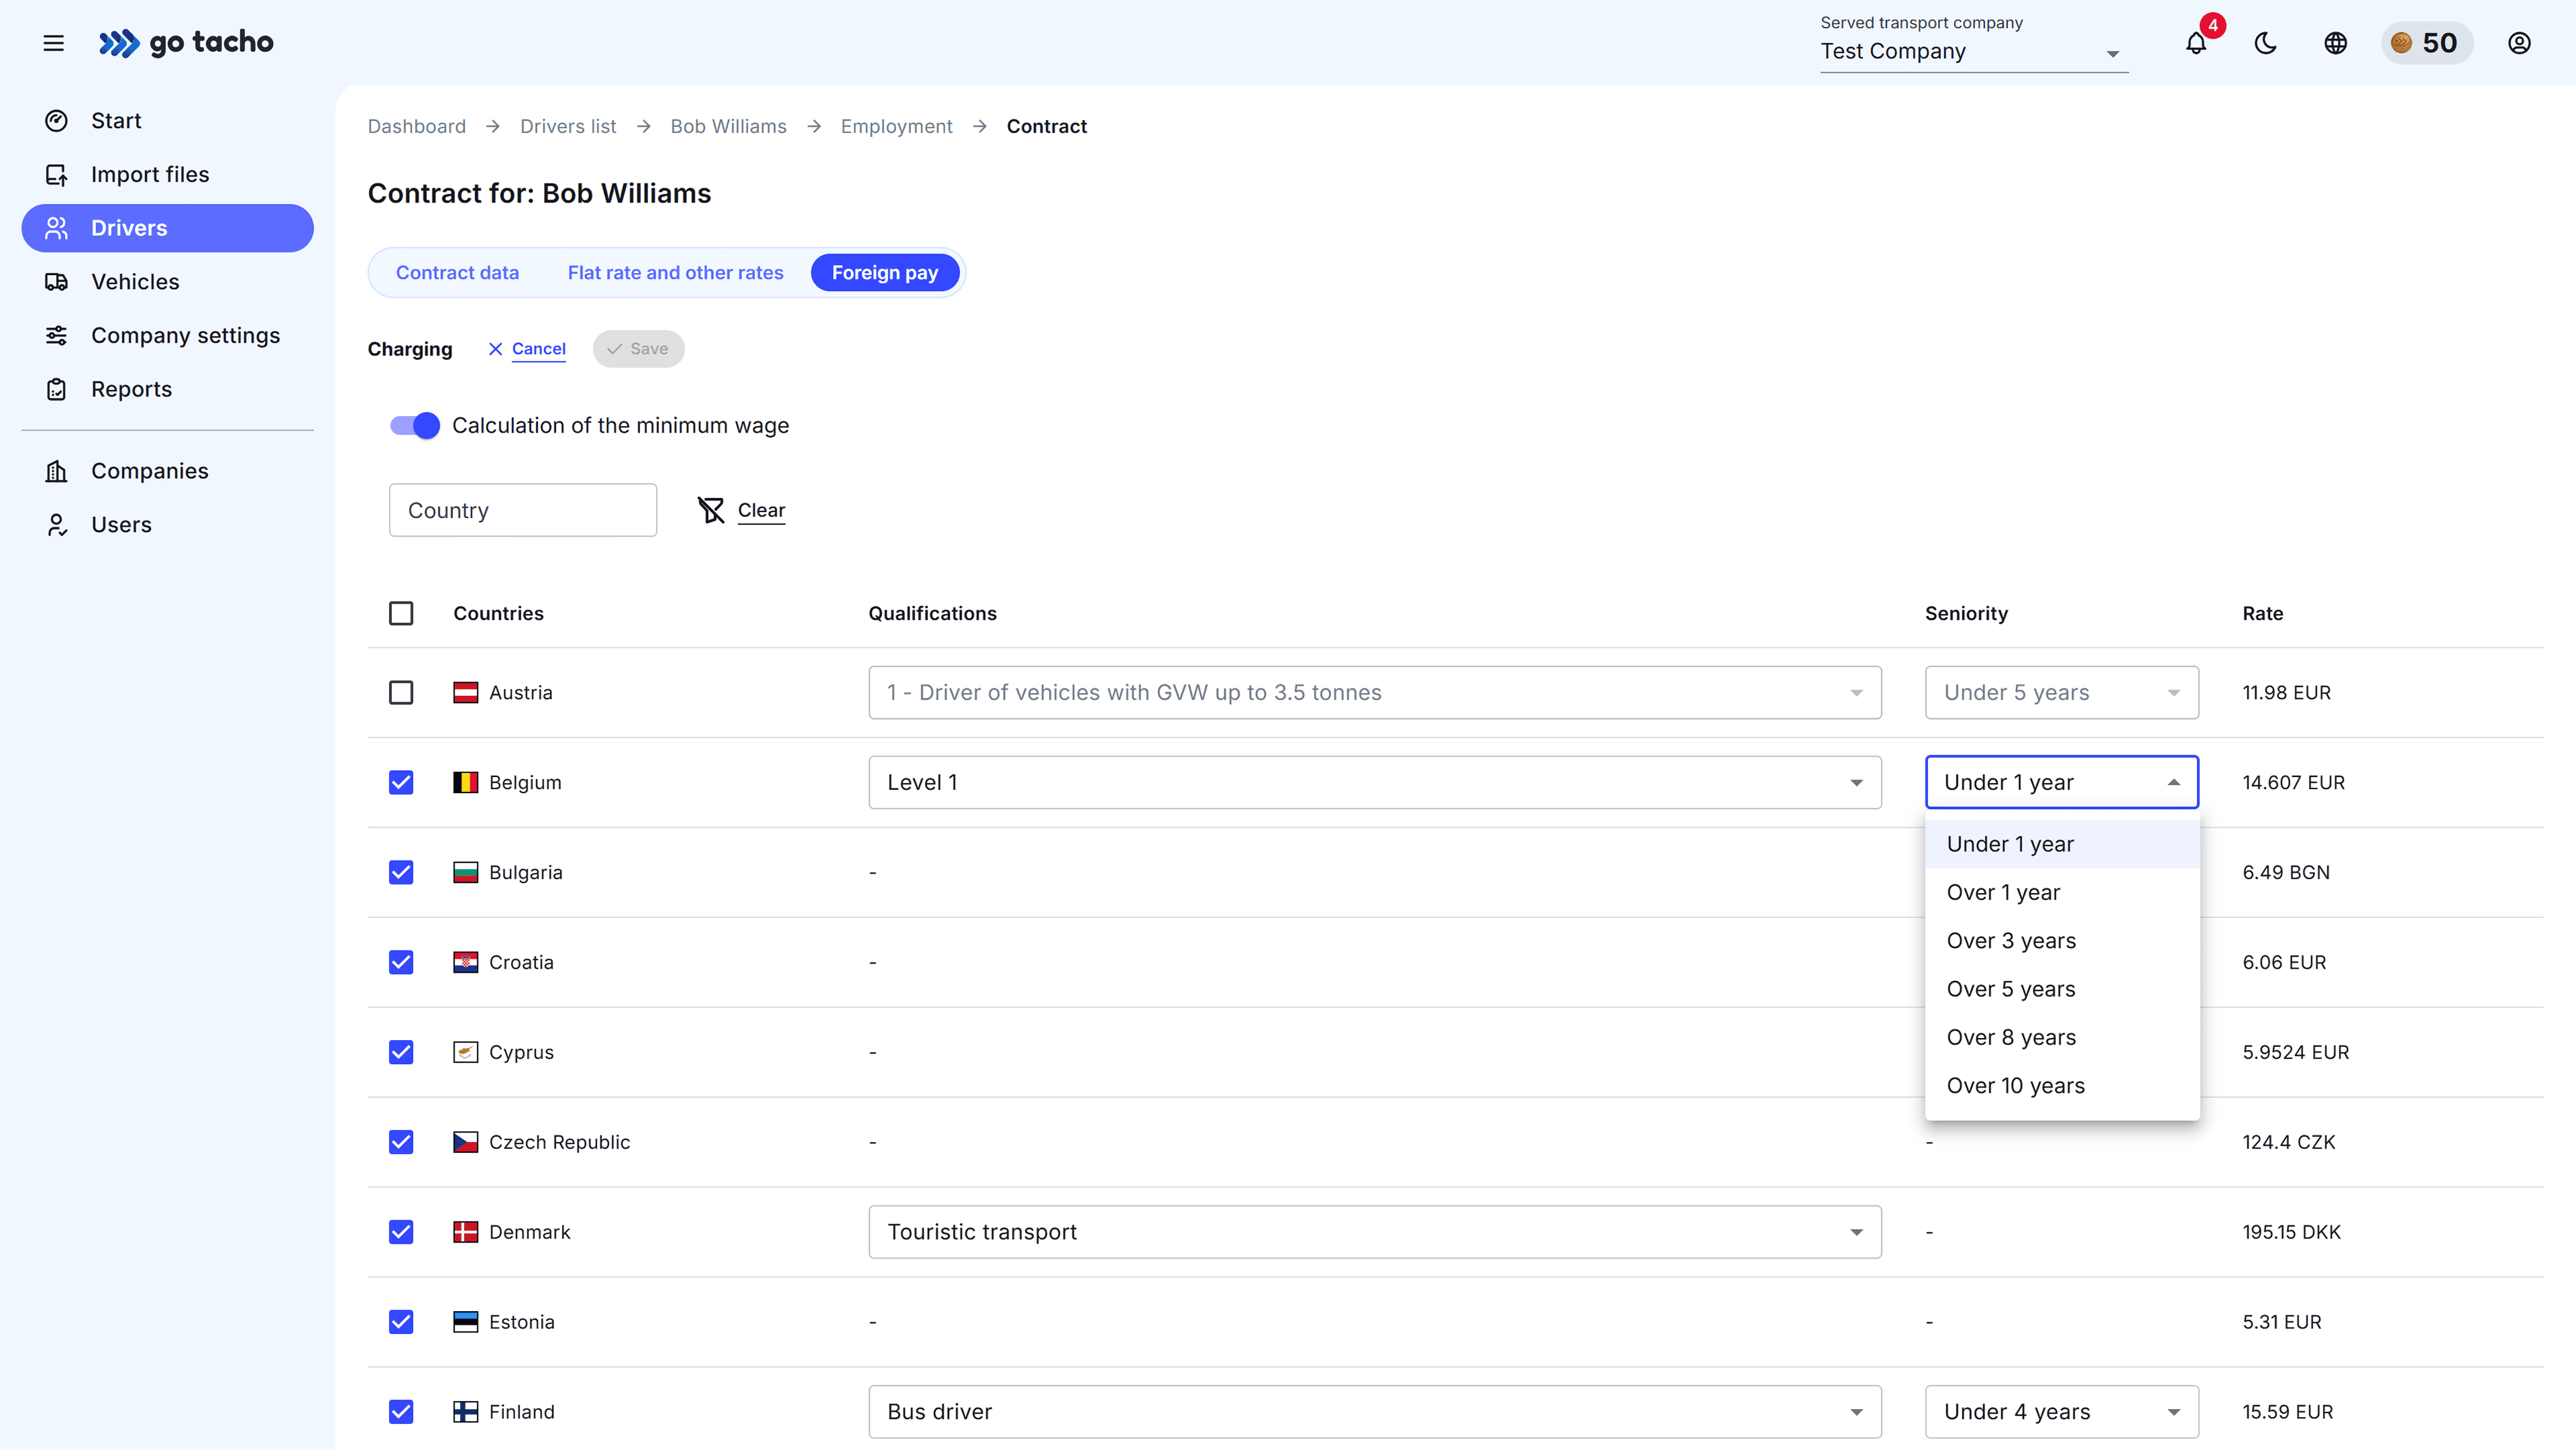
Task: Click the Start sidebar gauge icon
Action: click(57, 121)
